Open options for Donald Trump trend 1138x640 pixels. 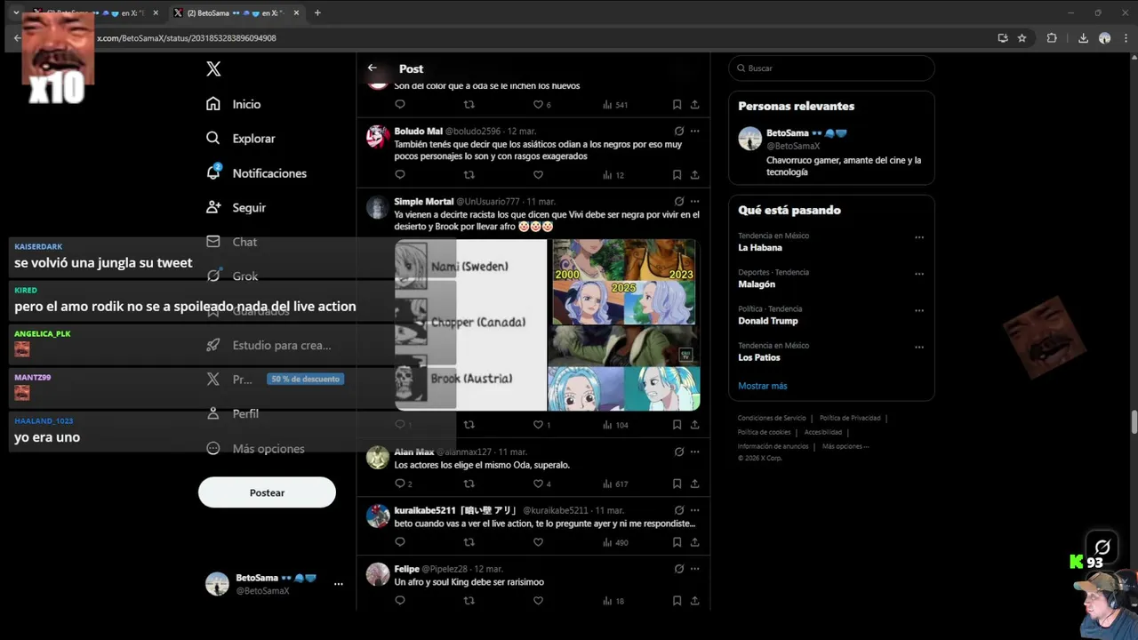919,310
